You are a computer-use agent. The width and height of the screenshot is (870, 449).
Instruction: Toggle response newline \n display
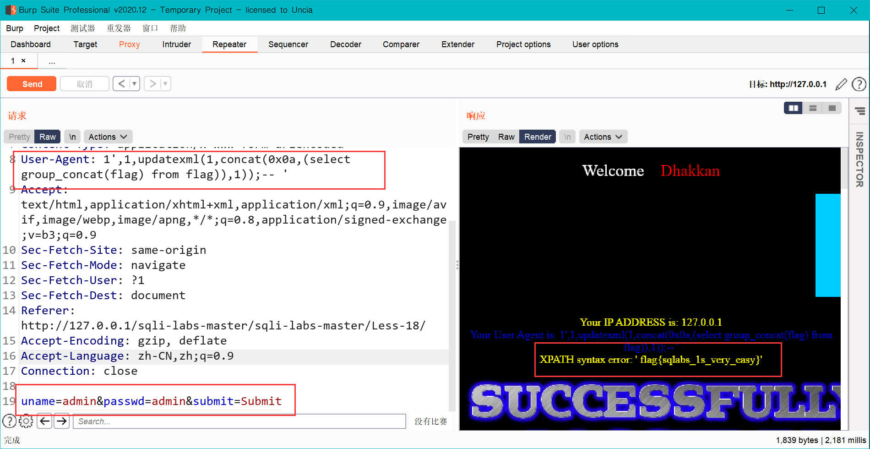pos(567,137)
